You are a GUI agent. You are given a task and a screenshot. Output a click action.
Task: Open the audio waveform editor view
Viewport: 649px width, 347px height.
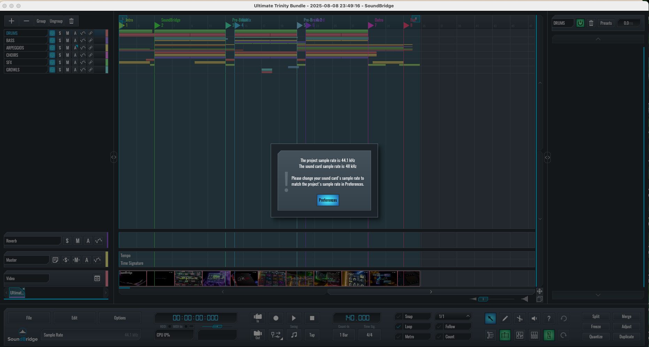coord(519,335)
